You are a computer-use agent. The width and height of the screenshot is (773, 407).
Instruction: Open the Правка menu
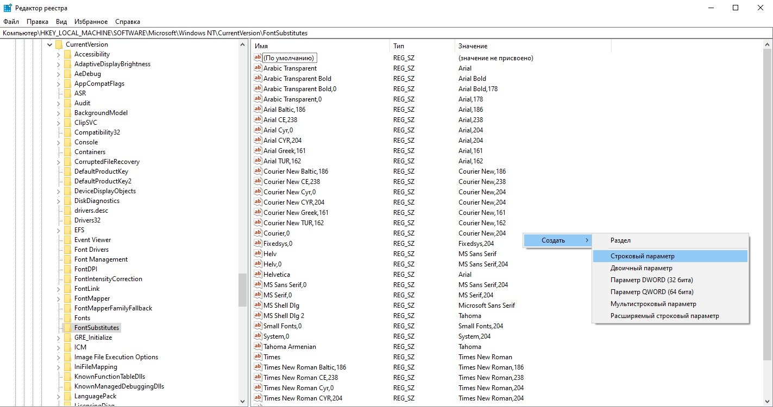(x=37, y=22)
